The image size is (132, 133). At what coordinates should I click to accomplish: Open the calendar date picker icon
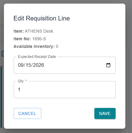click(x=108, y=65)
